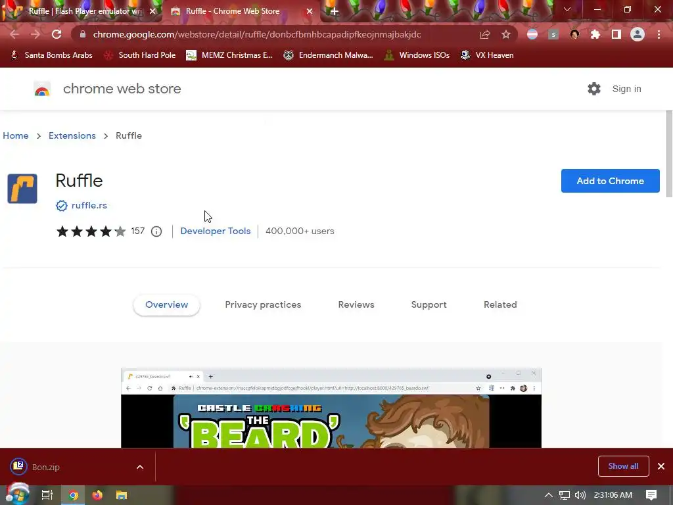The height and width of the screenshot is (505, 673).
Task: Expand the Bon.zip download options
Action: click(x=140, y=467)
